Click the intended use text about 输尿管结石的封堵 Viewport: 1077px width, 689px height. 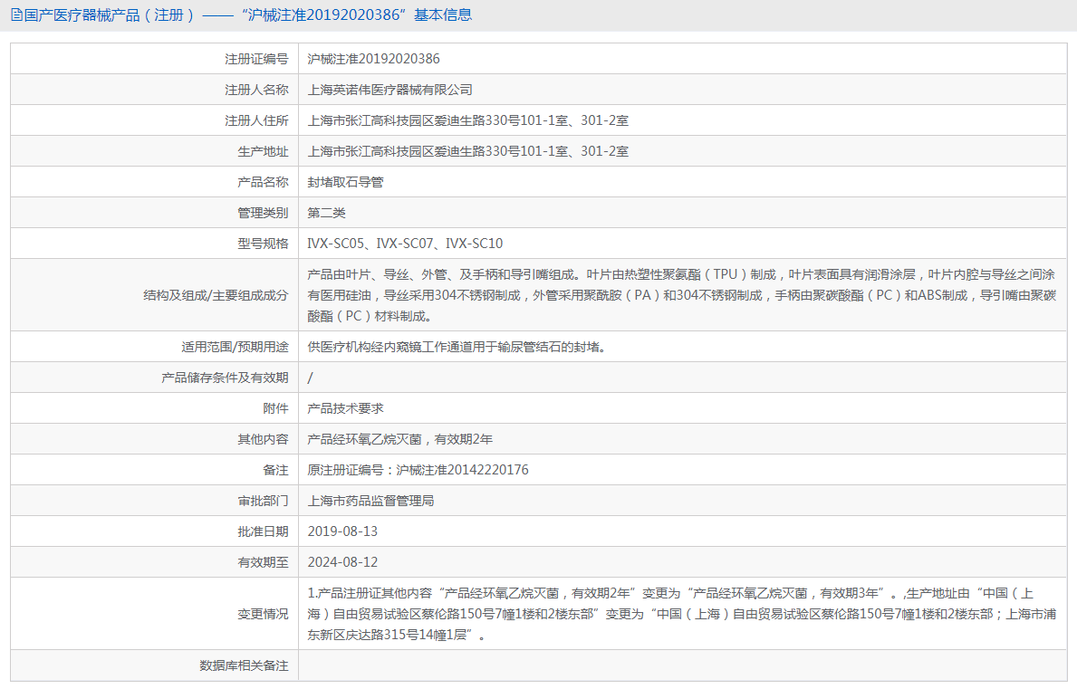[457, 348]
